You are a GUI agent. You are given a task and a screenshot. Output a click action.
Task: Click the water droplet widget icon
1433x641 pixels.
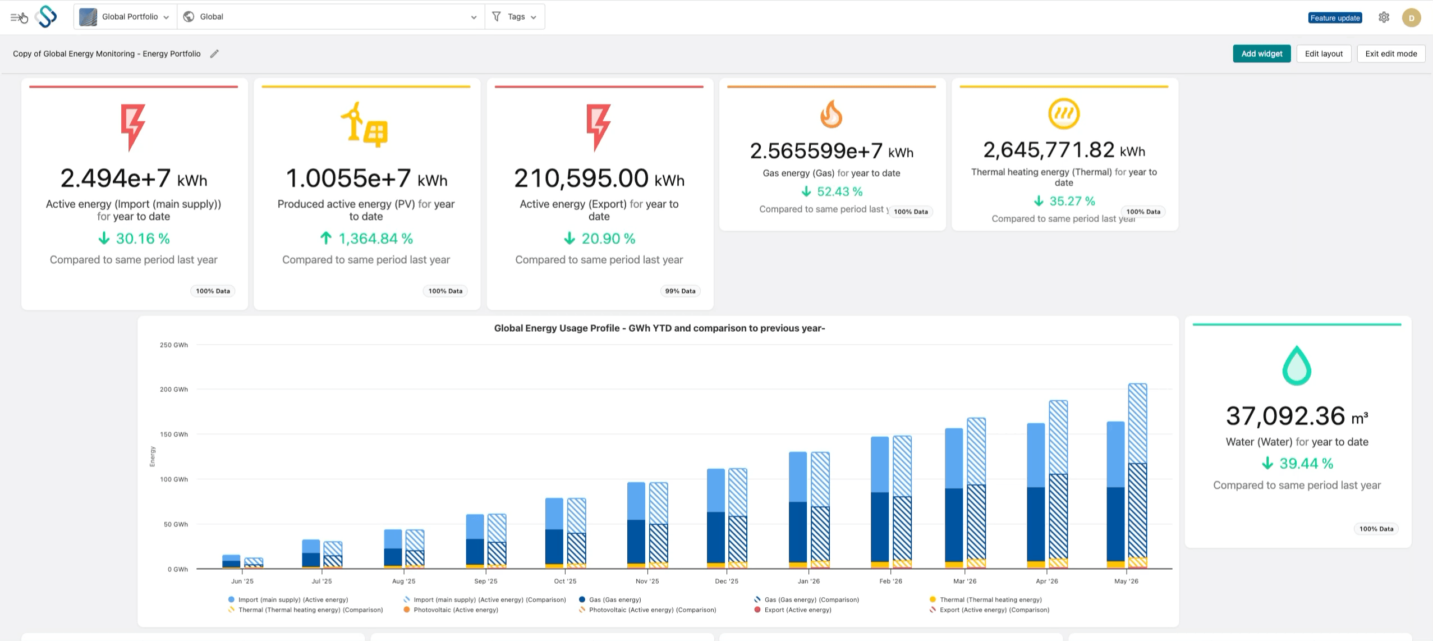(x=1297, y=365)
